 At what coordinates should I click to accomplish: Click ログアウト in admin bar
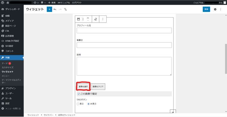[x=77, y=3]
